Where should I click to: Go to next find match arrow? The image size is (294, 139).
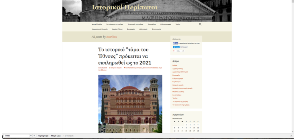(x=34, y=136)
